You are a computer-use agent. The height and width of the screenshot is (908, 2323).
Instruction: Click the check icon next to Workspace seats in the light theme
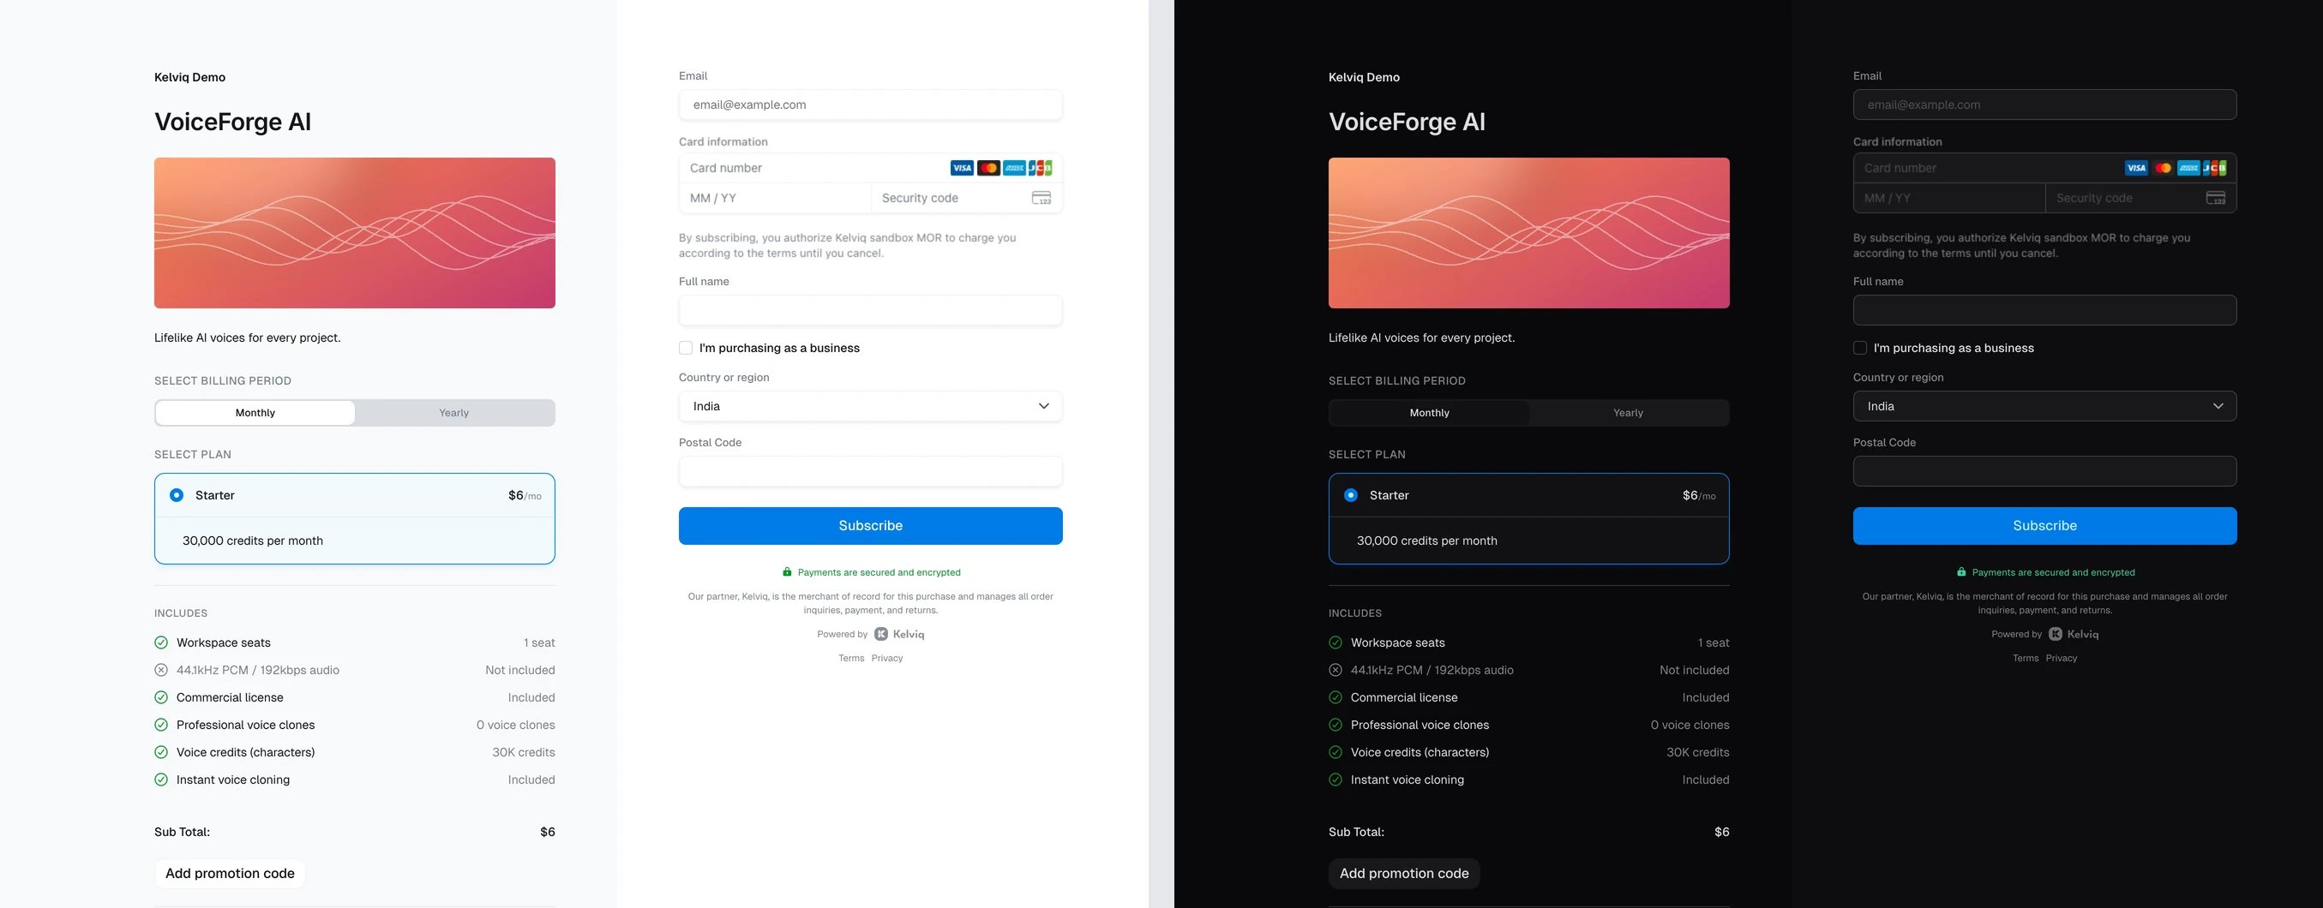(x=161, y=642)
